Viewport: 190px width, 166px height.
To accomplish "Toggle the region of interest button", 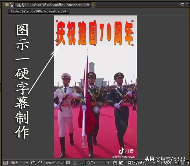I will (115, 163).
